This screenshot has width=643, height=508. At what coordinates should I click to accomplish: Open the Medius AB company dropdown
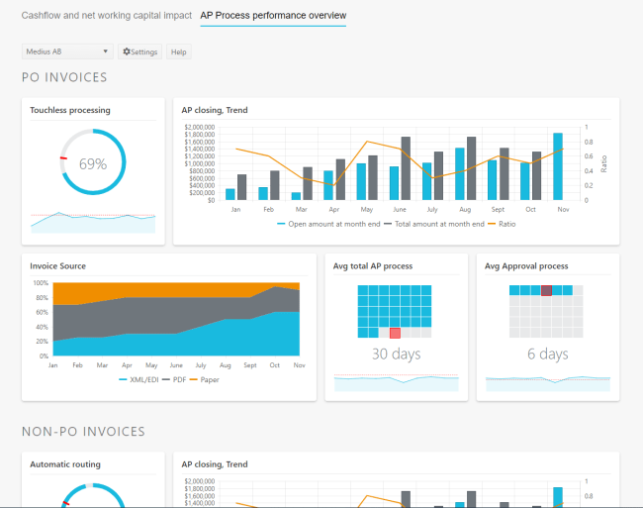click(67, 51)
